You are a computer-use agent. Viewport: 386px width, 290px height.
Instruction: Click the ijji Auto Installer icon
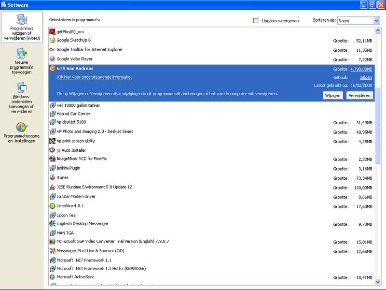[x=52, y=150]
